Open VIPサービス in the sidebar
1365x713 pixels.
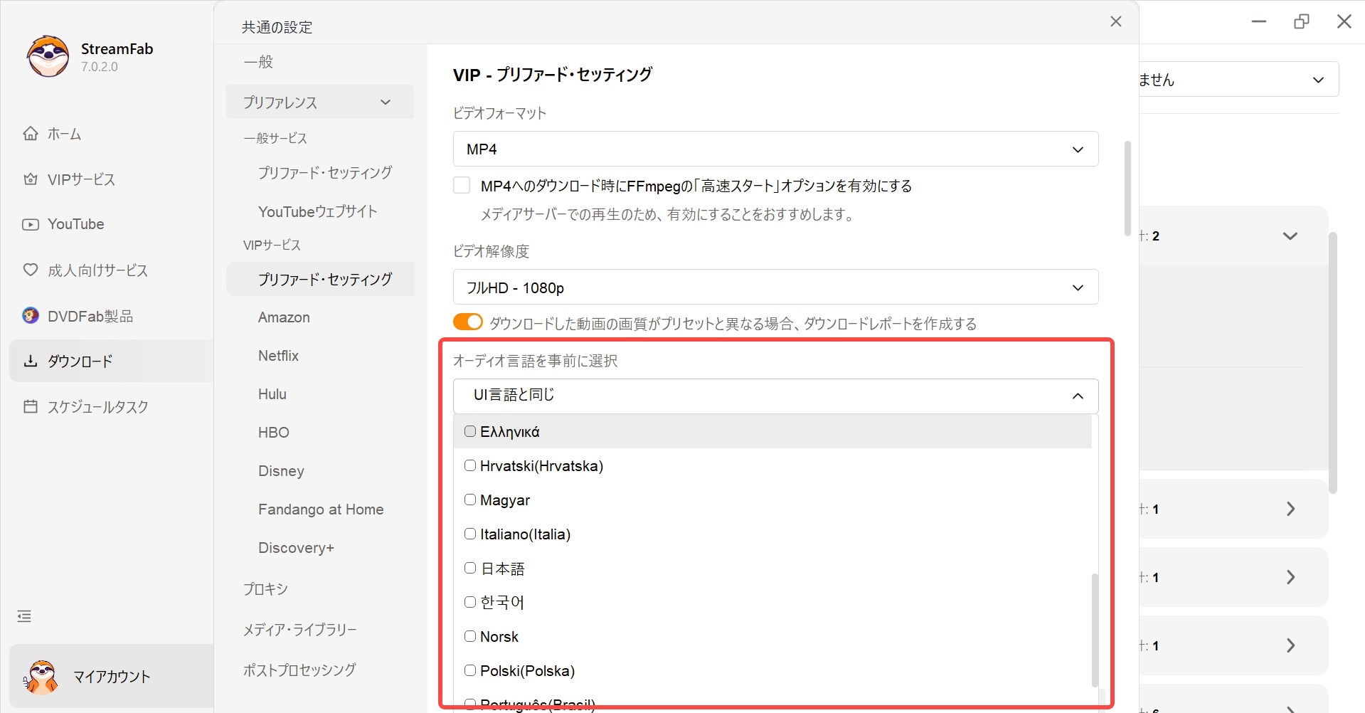coord(81,179)
